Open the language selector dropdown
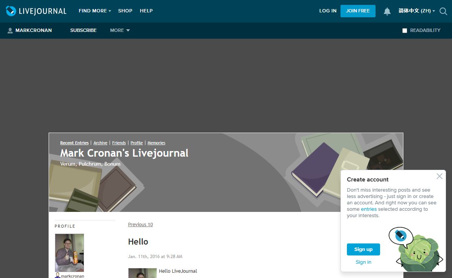The width and height of the screenshot is (452, 278). 417,11
